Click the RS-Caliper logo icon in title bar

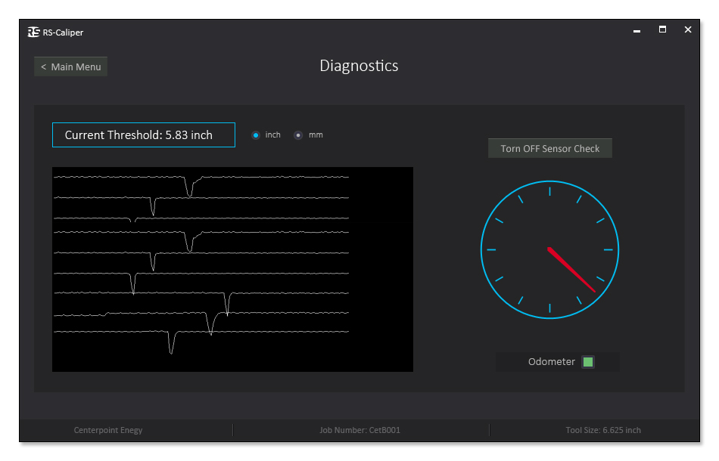pyautogui.click(x=33, y=32)
